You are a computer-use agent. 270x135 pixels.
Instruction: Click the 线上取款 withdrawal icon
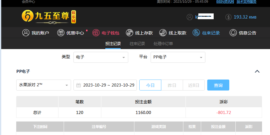[x=163, y=33]
